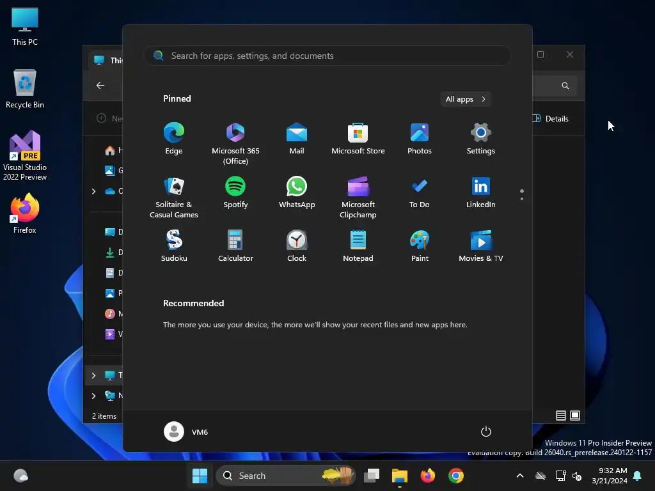Select Downloads in File Explorer sidebar

pyautogui.click(x=112, y=252)
